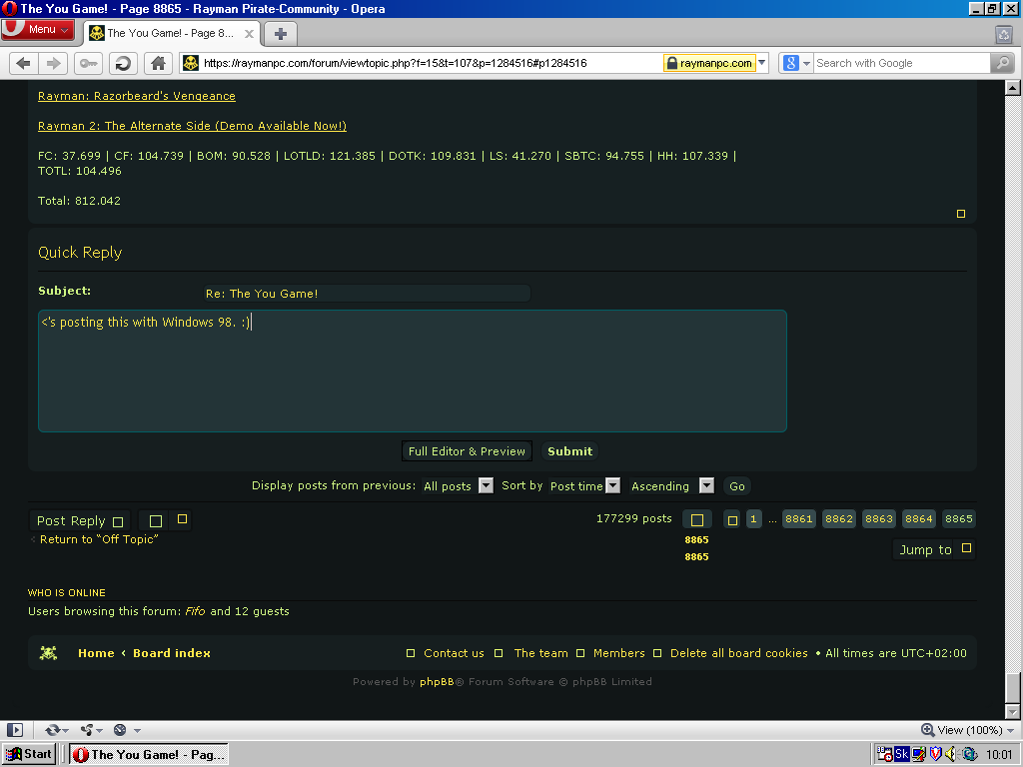The width and height of the screenshot is (1023, 767).
Task: Expand the Ascending order dropdown
Action: click(x=671, y=486)
